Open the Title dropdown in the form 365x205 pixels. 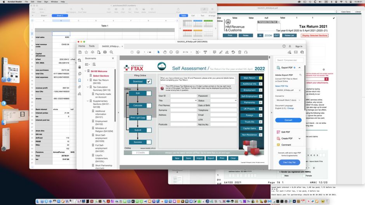[183, 100]
